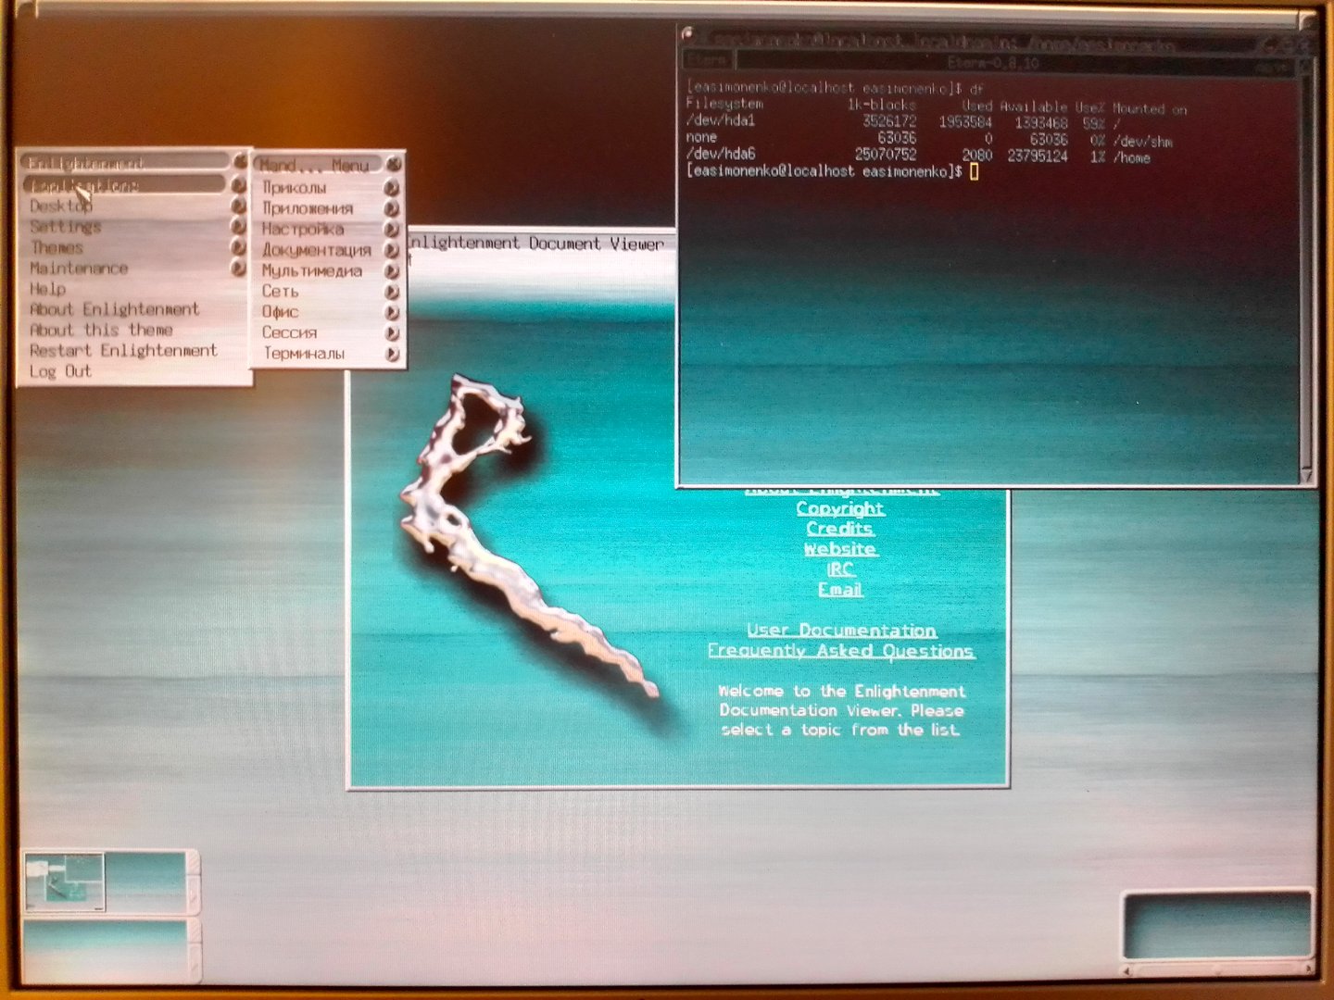Click the iconbox left scroll arrow
1334x1000 pixels.
[1128, 970]
